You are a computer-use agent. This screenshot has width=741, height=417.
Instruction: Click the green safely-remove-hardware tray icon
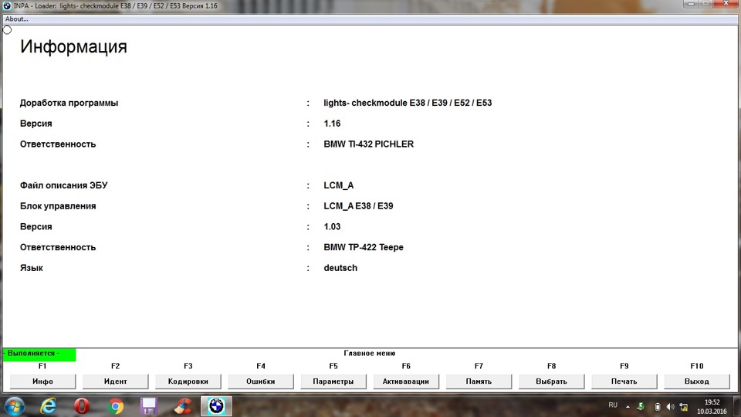pos(641,406)
